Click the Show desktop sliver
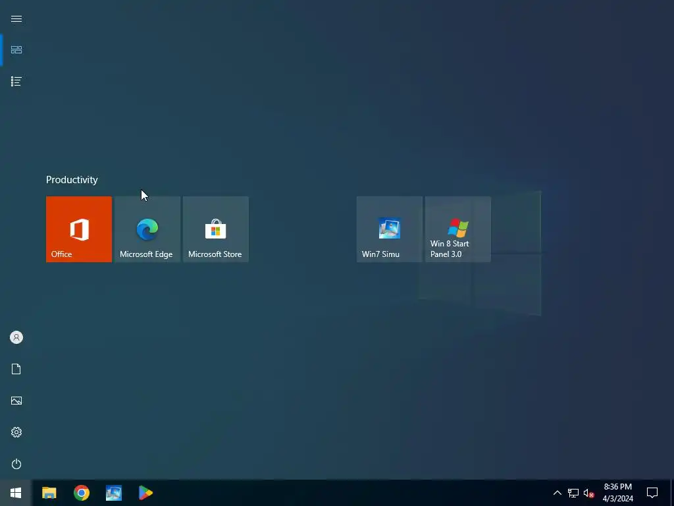674x506 pixels. [x=672, y=493]
